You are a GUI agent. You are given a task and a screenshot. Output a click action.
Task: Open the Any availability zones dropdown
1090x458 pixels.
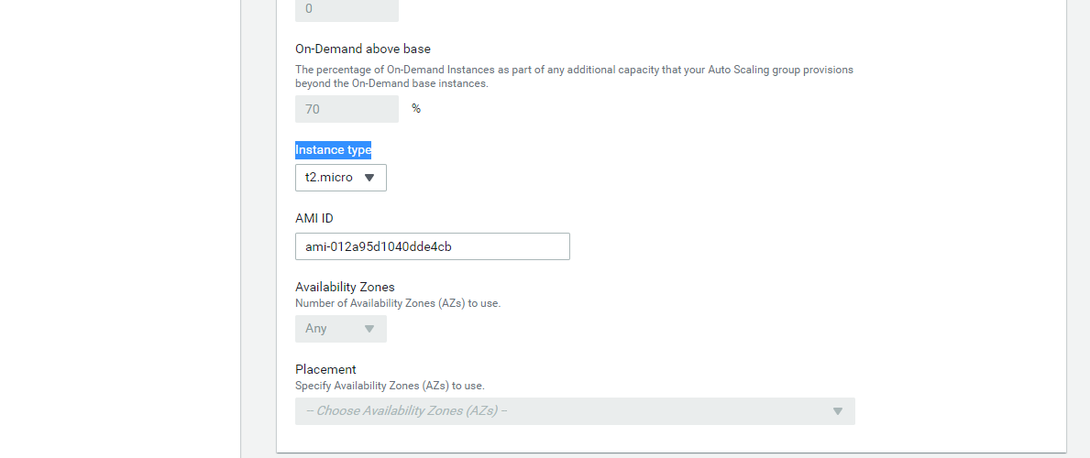pyautogui.click(x=341, y=329)
